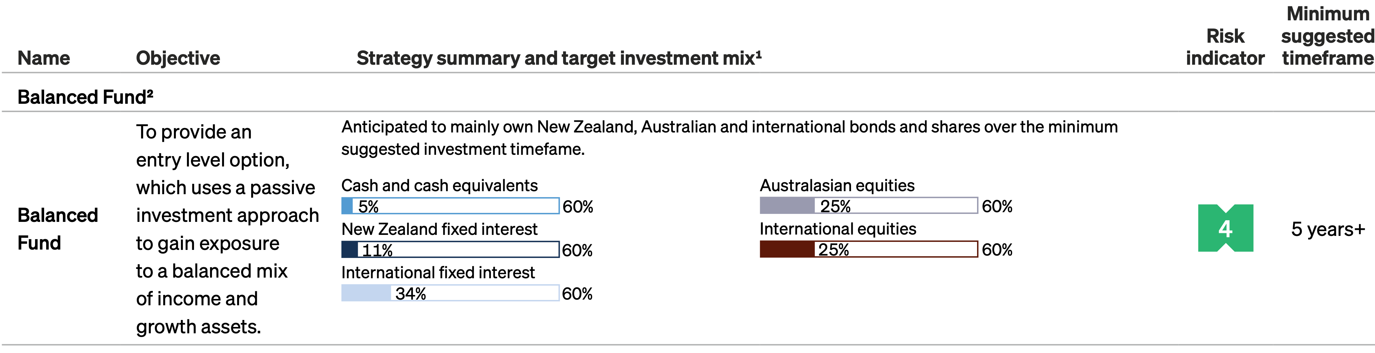Click the Australasian equities label
1375x353 pixels.
coord(837,185)
